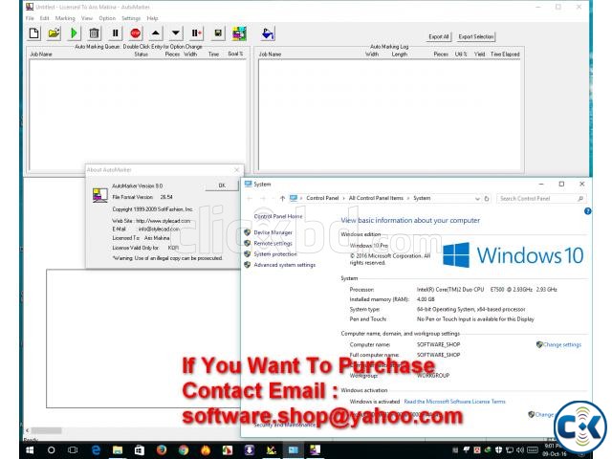The image size is (612, 459).
Task: Open Device Manager link
Action: (273, 232)
